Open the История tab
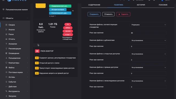The height and width of the screenshot is (99, 176). tap(141, 5)
